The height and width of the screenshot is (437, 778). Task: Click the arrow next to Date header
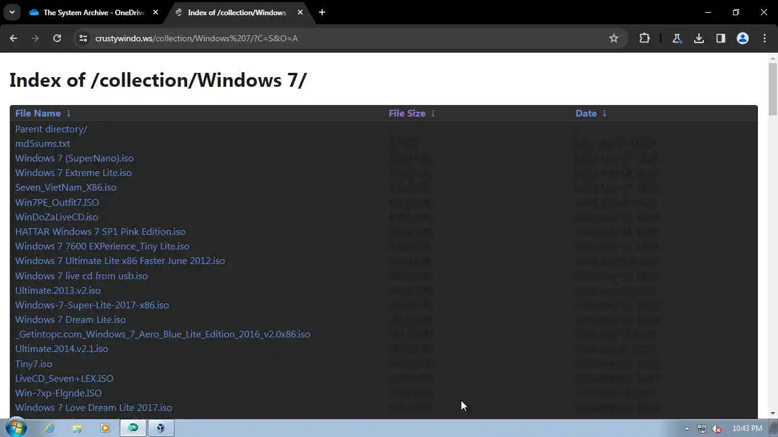pyautogui.click(x=604, y=113)
